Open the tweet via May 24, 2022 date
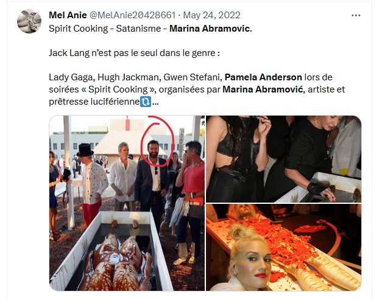The image size is (382, 300). (211, 15)
